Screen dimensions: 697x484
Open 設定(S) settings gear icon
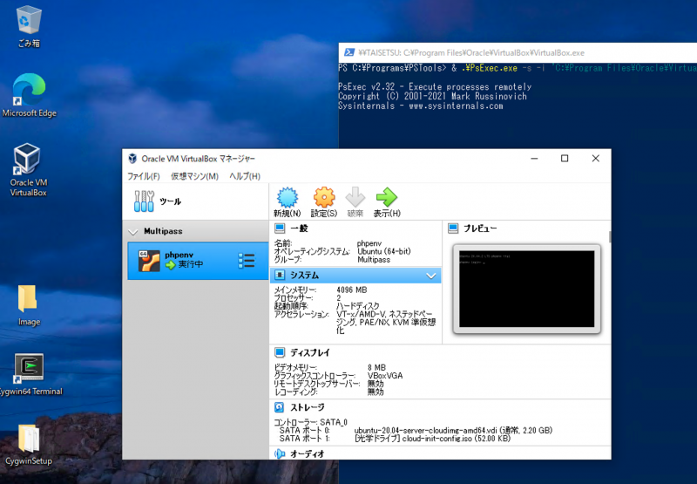point(323,198)
